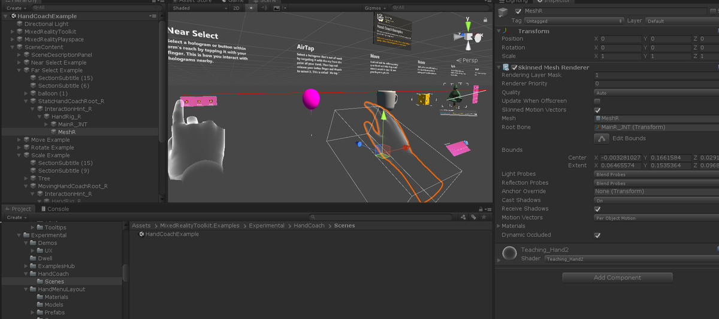Image resolution: width=719 pixels, height=319 pixels.
Task: Toggle Dynamic Occluded checkbox
Action: tap(597, 235)
